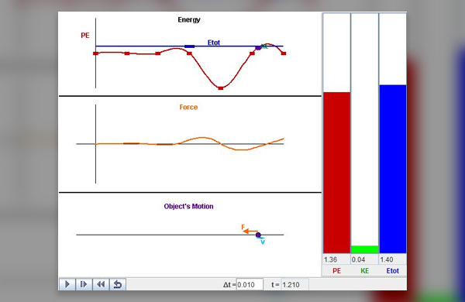The width and height of the screenshot is (465, 302).
Task: Click the orange force arrow F
Action: click(x=250, y=232)
